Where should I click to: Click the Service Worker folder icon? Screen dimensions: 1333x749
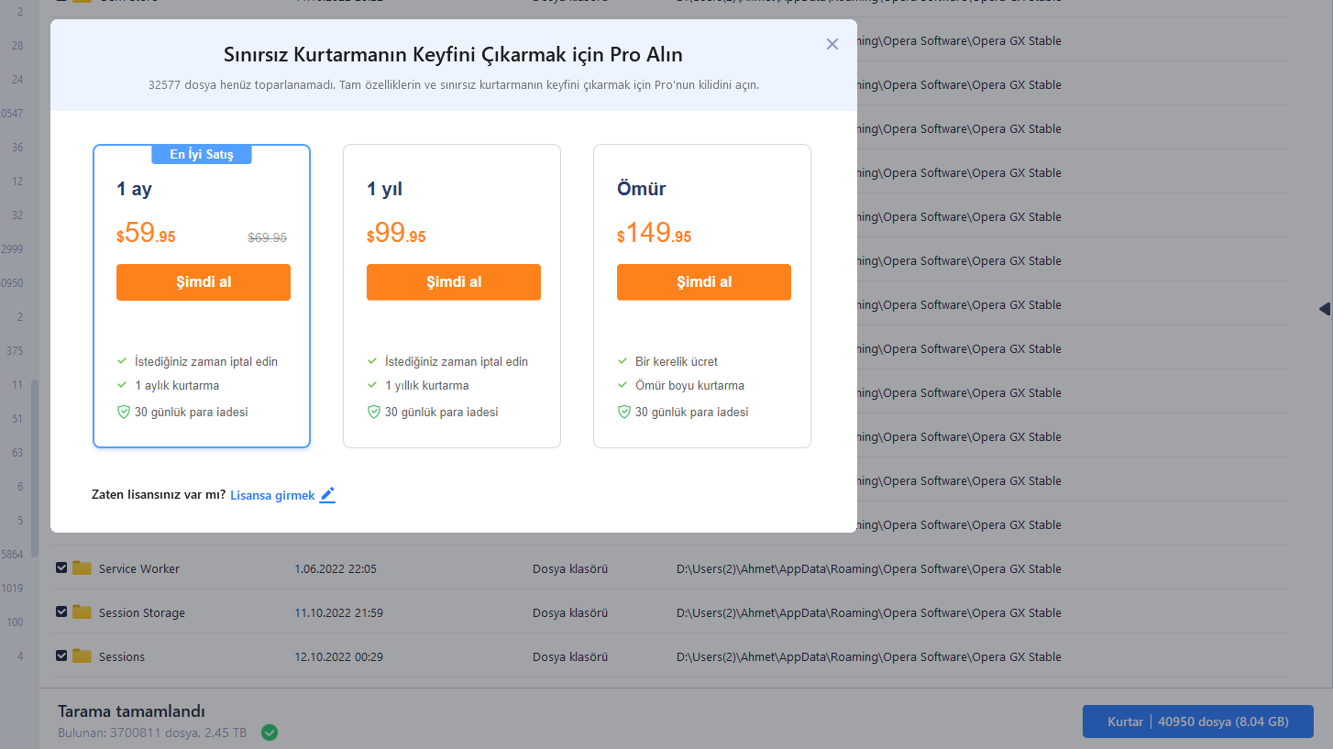point(83,568)
